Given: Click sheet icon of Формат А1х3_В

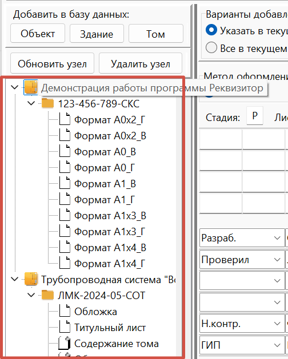Looking at the screenshot, I should coord(65,215).
